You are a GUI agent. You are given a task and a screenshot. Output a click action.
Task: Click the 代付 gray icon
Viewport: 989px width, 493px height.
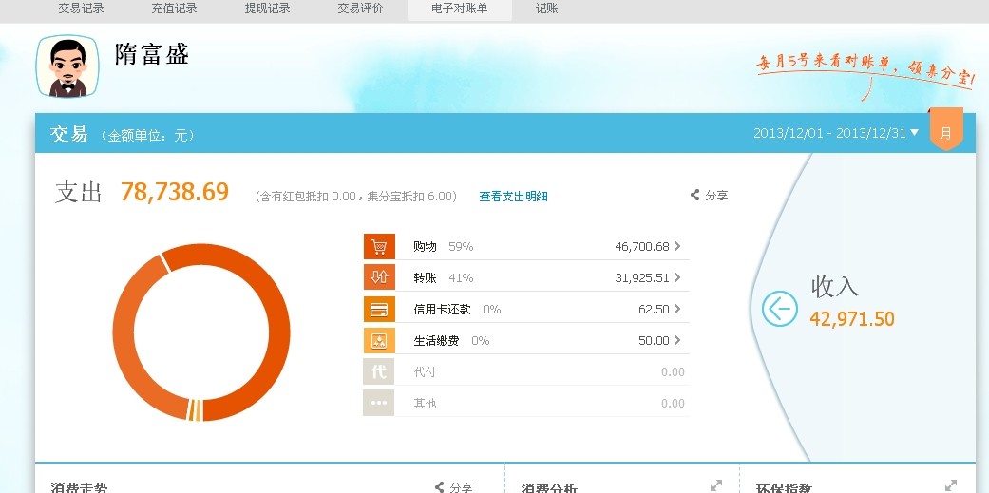[x=378, y=371]
